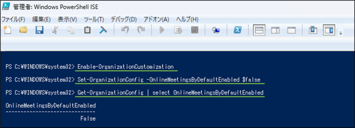
Task: Run selection icon in the toolbar
Action: (x=178, y=30)
